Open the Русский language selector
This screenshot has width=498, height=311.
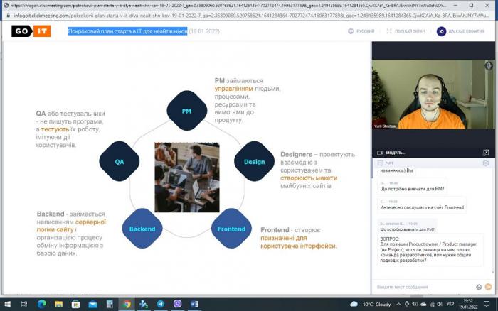point(361,31)
